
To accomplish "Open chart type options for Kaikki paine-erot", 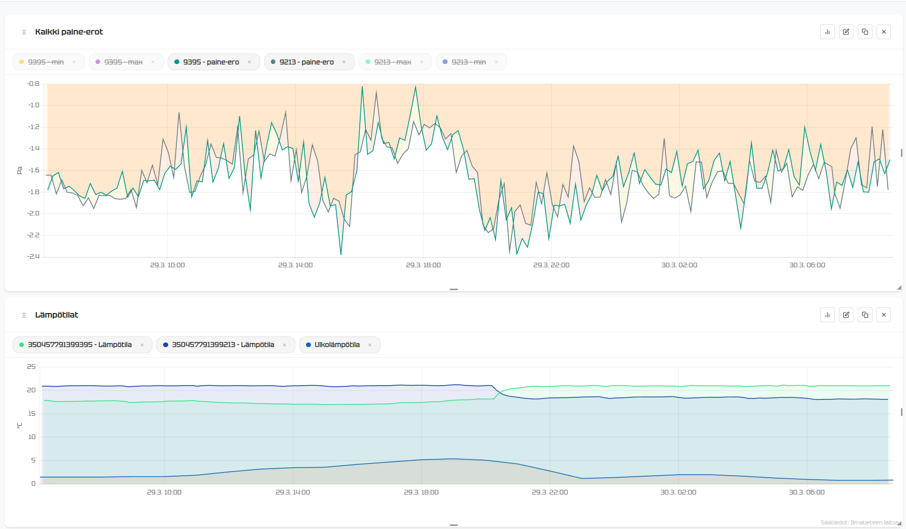I will (x=827, y=32).
